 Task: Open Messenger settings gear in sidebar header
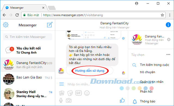click(6, 25)
